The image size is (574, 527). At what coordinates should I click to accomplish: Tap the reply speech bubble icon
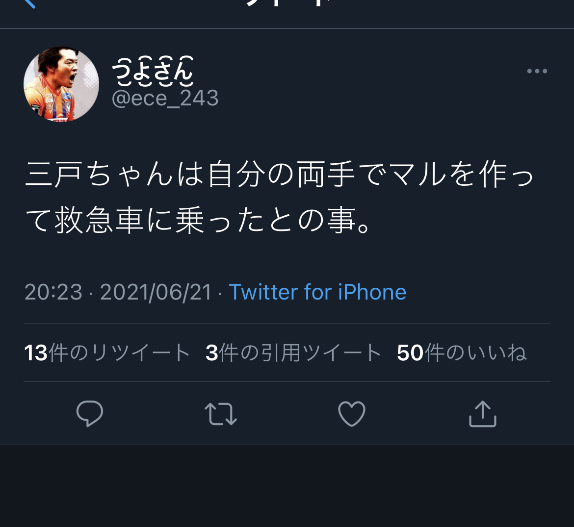pos(90,414)
